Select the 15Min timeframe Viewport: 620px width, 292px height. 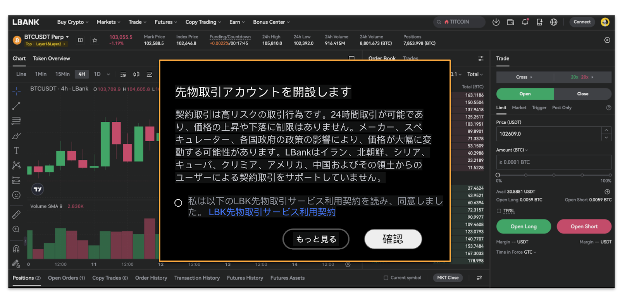point(62,74)
